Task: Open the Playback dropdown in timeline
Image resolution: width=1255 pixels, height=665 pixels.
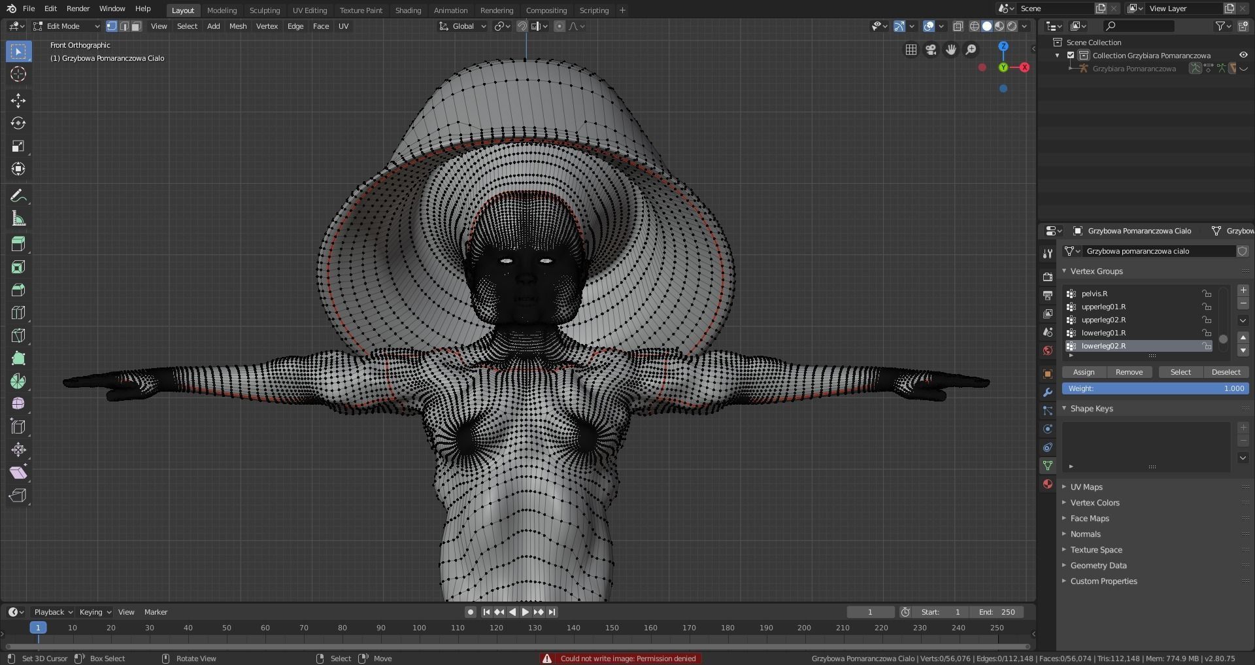Action: pyautogui.click(x=53, y=612)
